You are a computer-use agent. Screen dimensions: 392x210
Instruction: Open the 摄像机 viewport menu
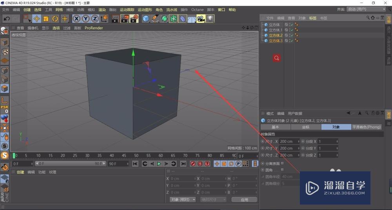[x=33, y=28]
